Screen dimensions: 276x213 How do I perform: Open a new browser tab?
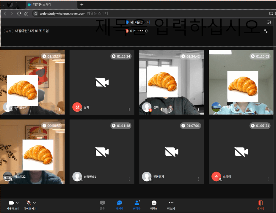tap(82, 5)
